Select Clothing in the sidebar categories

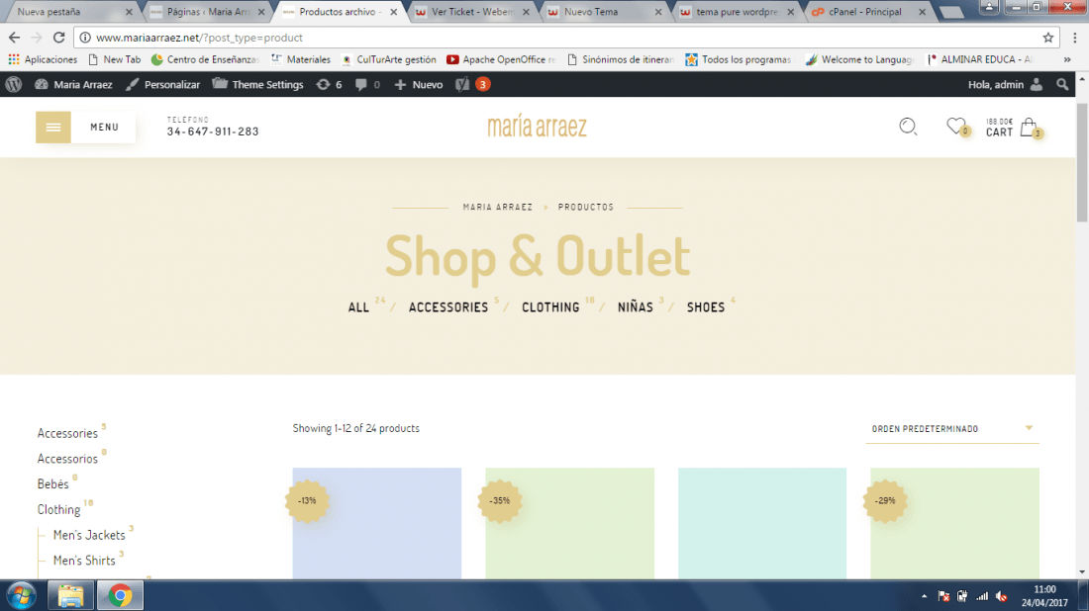tap(59, 510)
